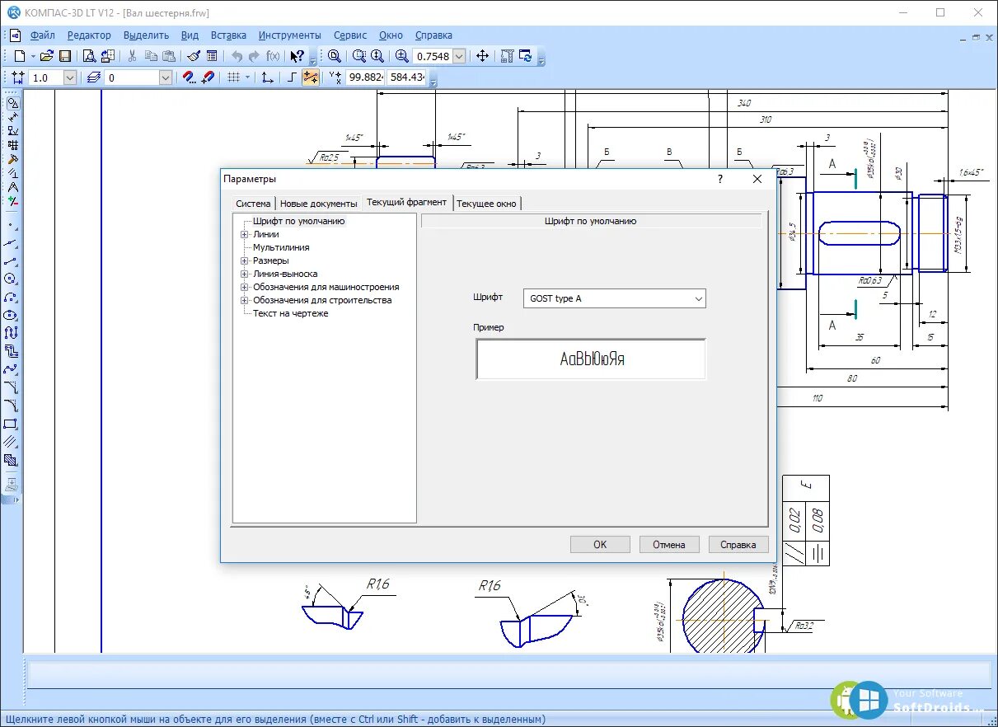Viewport: 998px width, 727px height.
Task: Open Print preview from the toolbar
Action: [x=89, y=56]
